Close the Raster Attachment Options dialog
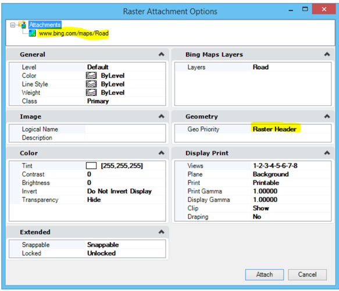This screenshot has width=339, height=291. click(324, 9)
